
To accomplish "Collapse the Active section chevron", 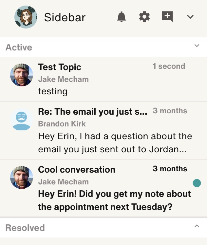I will pos(197,46).
